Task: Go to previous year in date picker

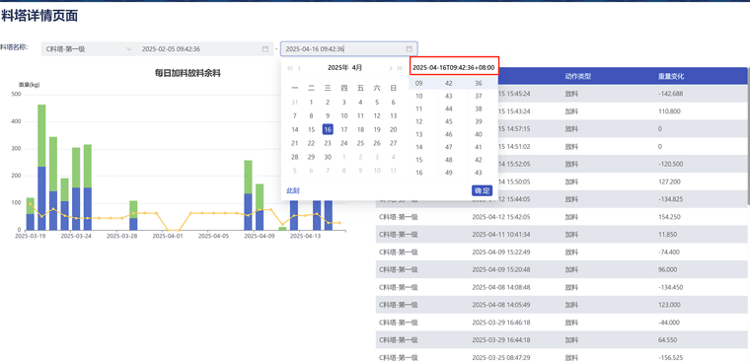Action: (290, 68)
